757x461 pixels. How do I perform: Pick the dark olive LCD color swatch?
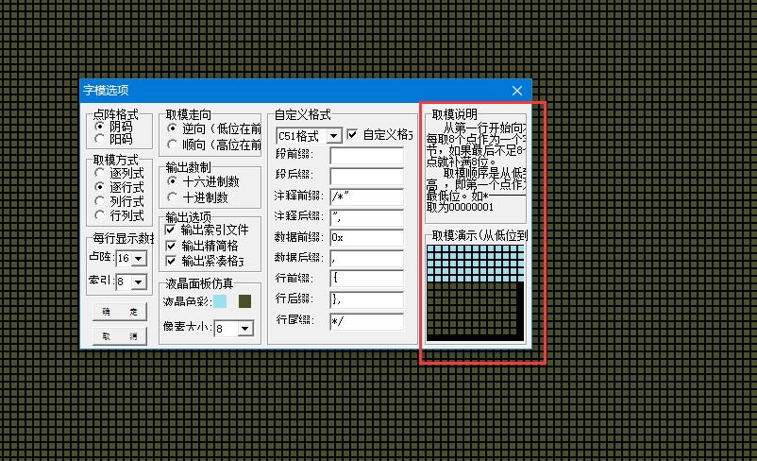(244, 301)
